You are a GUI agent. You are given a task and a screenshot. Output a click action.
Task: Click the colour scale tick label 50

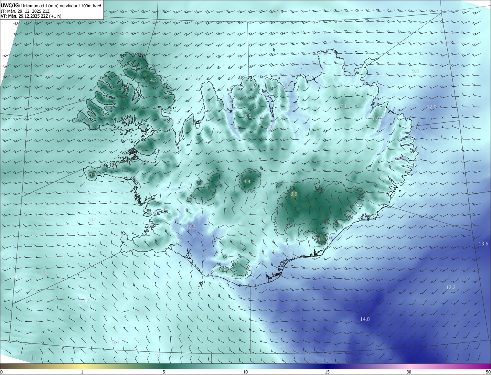click(488, 372)
